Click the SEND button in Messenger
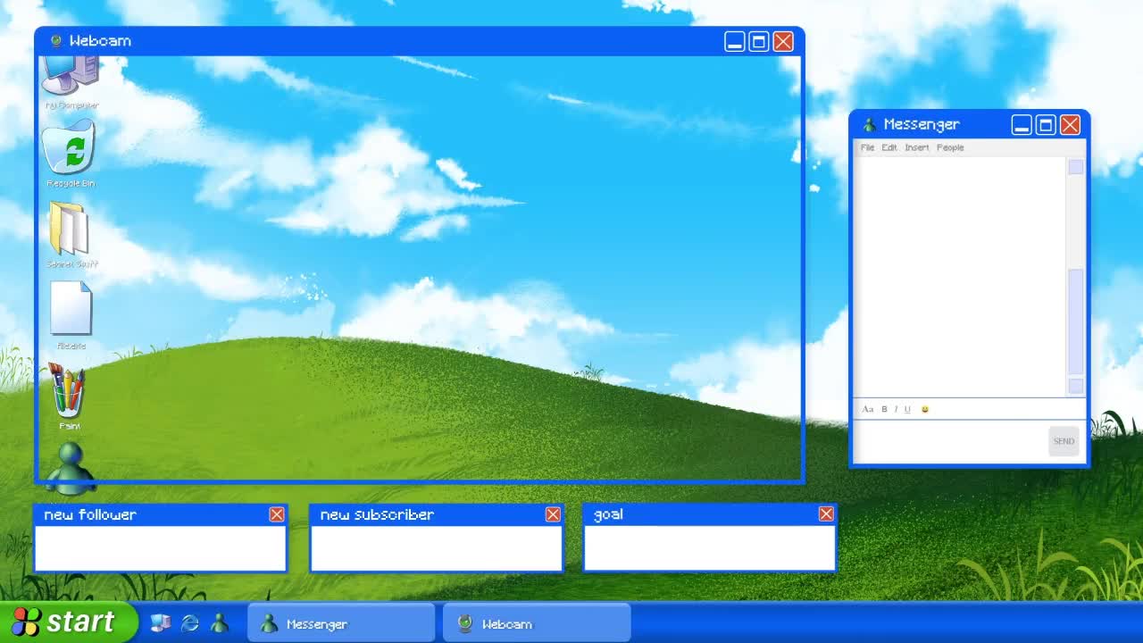 pos(1064,441)
